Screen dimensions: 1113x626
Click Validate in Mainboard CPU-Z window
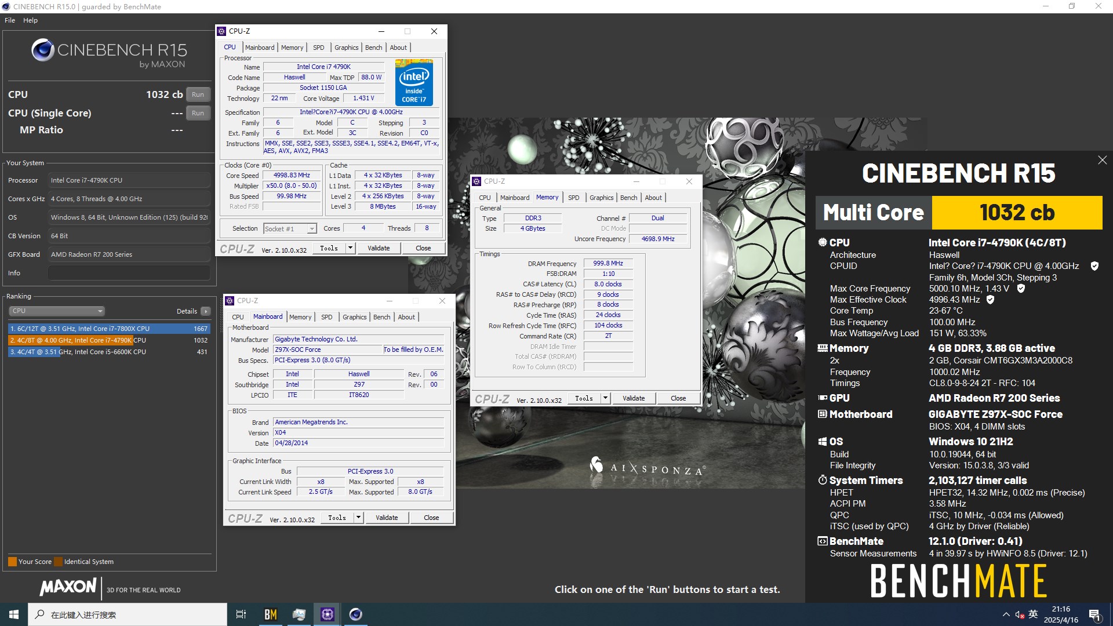pos(387,518)
